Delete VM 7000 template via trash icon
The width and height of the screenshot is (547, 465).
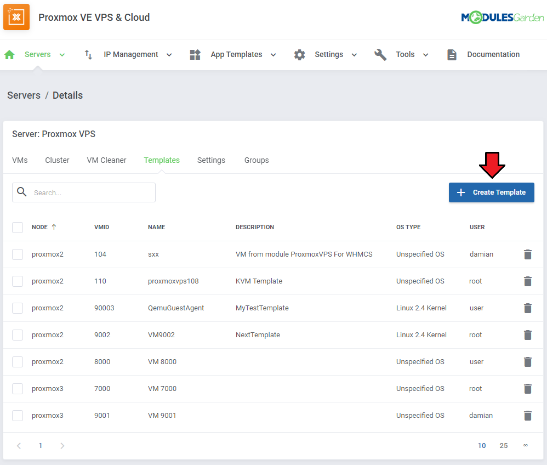point(528,389)
